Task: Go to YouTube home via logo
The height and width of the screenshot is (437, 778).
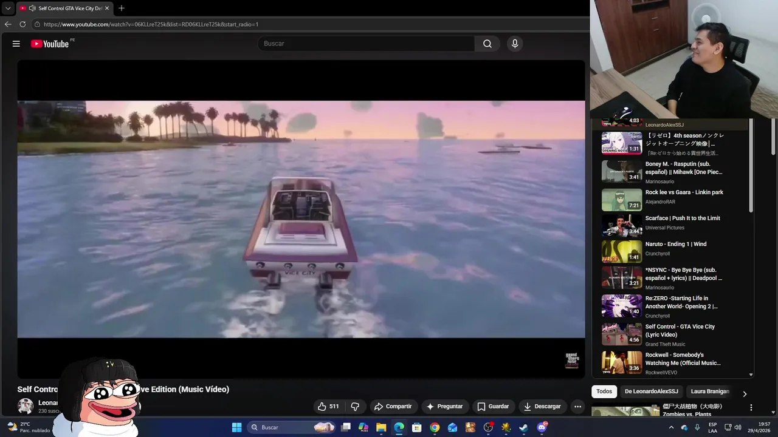Action: (50, 44)
